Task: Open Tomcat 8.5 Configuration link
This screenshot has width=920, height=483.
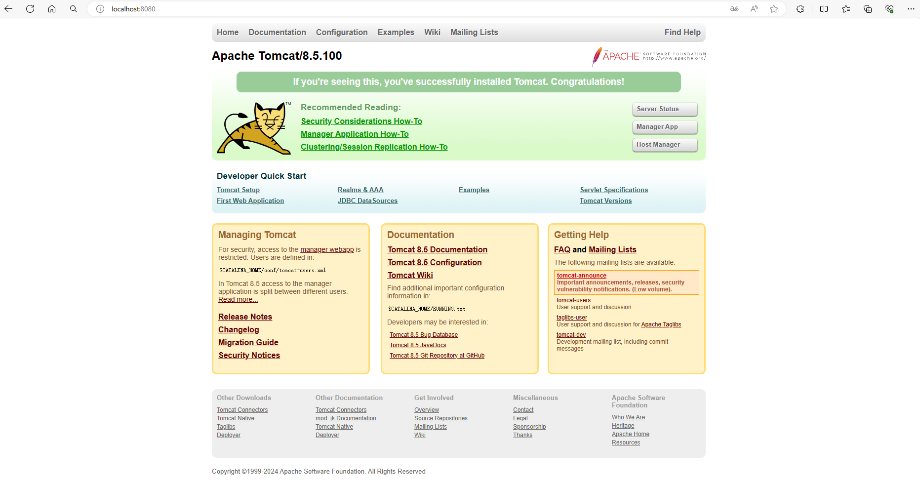Action: 435,262
